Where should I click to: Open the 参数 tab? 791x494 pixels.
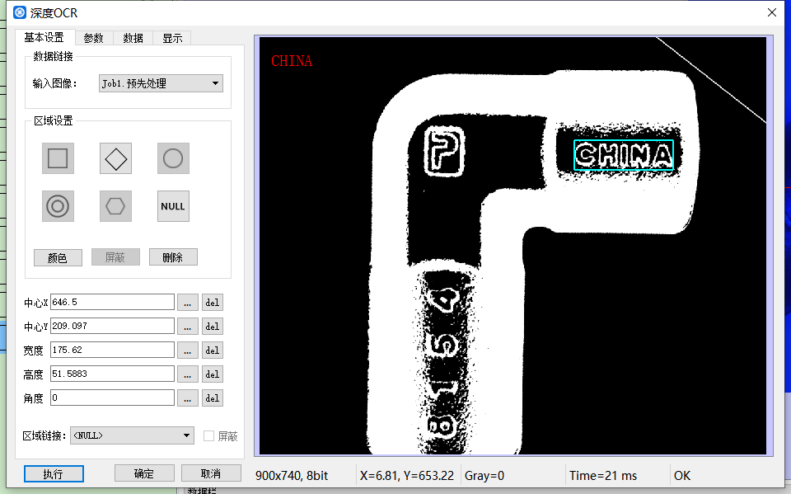[93, 38]
